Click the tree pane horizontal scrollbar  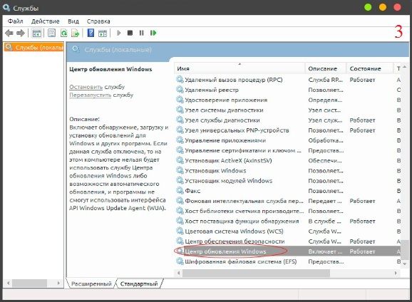pos(30,283)
